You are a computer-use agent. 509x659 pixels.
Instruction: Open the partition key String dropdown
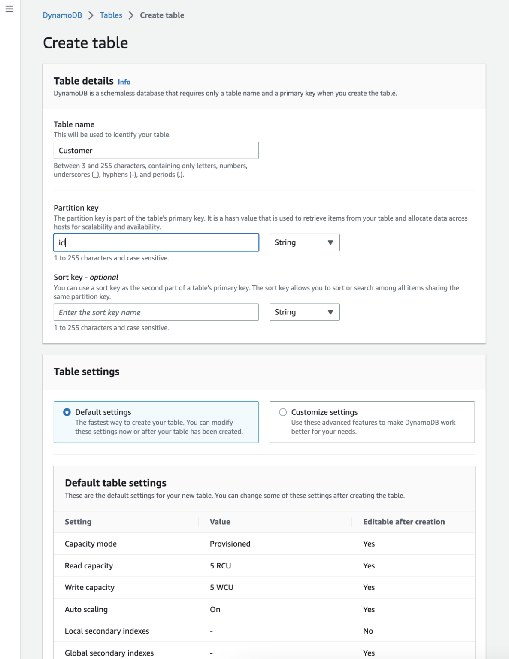304,242
